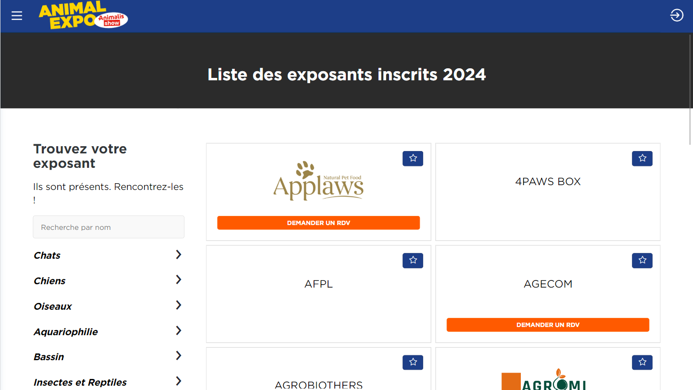Favorite the AGECOM exhibitor
Screen dimensions: 693x390
642,260
